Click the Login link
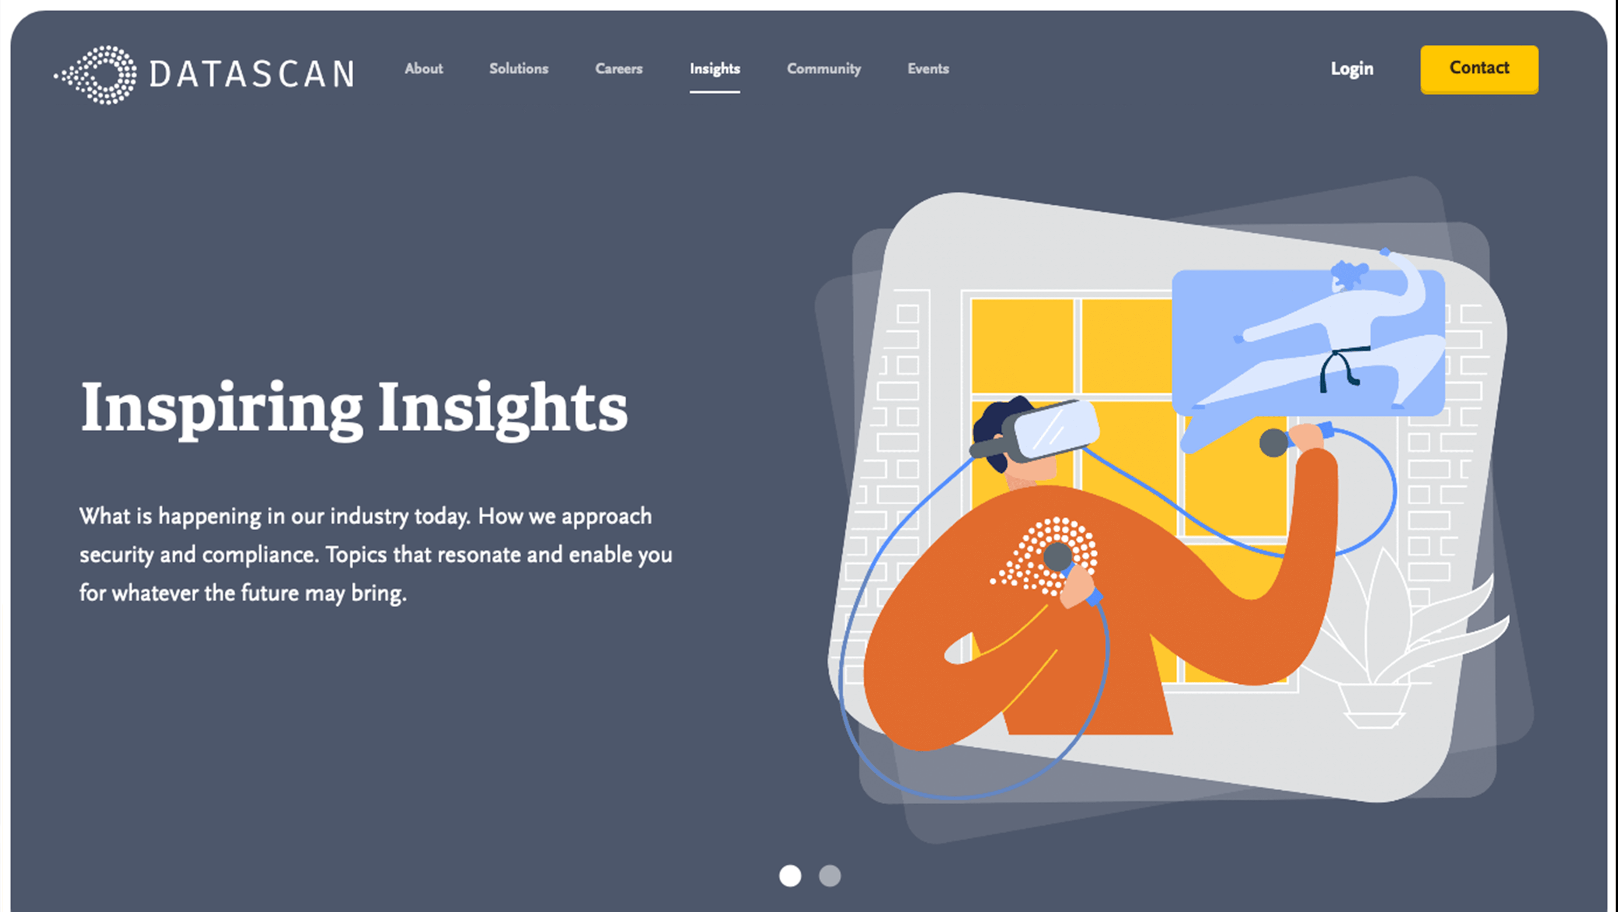The image size is (1618, 912). pos(1352,69)
